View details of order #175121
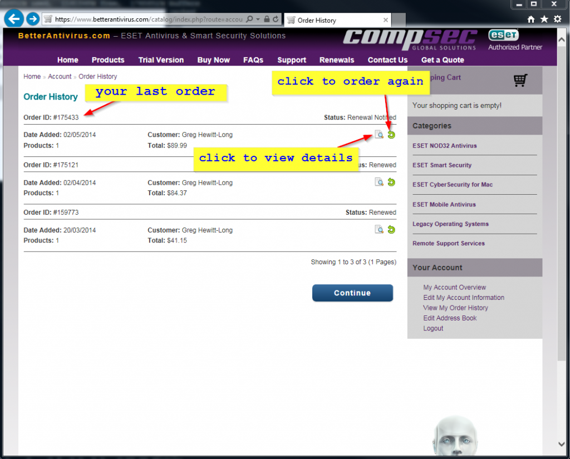Viewport: 570px width, 459px height. pyautogui.click(x=379, y=182)
